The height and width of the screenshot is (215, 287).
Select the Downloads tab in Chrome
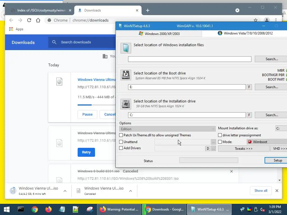pos(108,10)
